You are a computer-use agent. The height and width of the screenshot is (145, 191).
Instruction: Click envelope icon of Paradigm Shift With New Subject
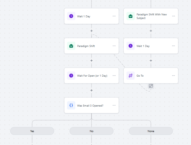(131, 16)
